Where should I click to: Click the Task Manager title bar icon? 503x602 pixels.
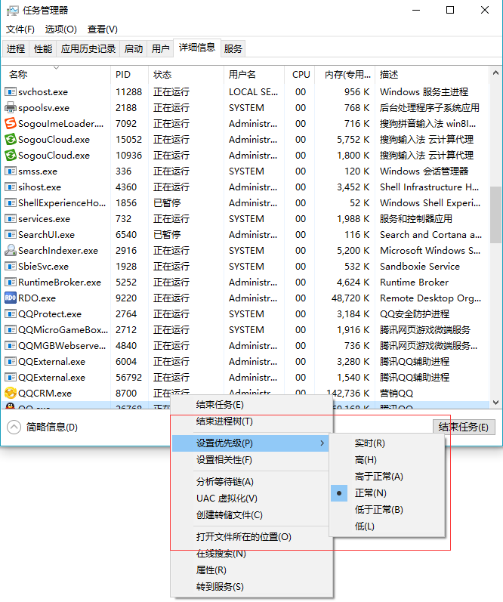(12, 11)
